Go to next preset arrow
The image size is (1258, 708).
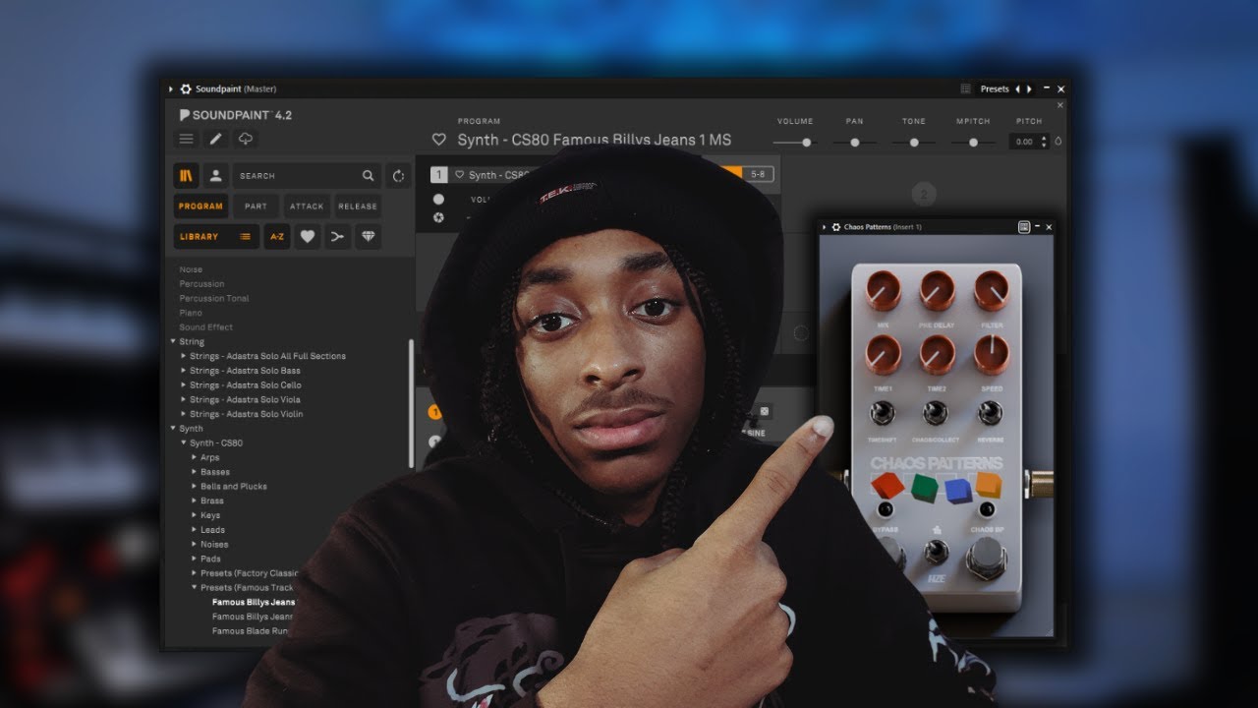[1029, 88]
